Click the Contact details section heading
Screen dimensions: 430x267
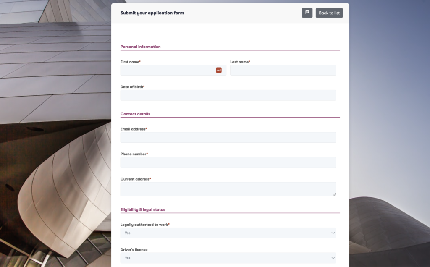tap(135, 114)
